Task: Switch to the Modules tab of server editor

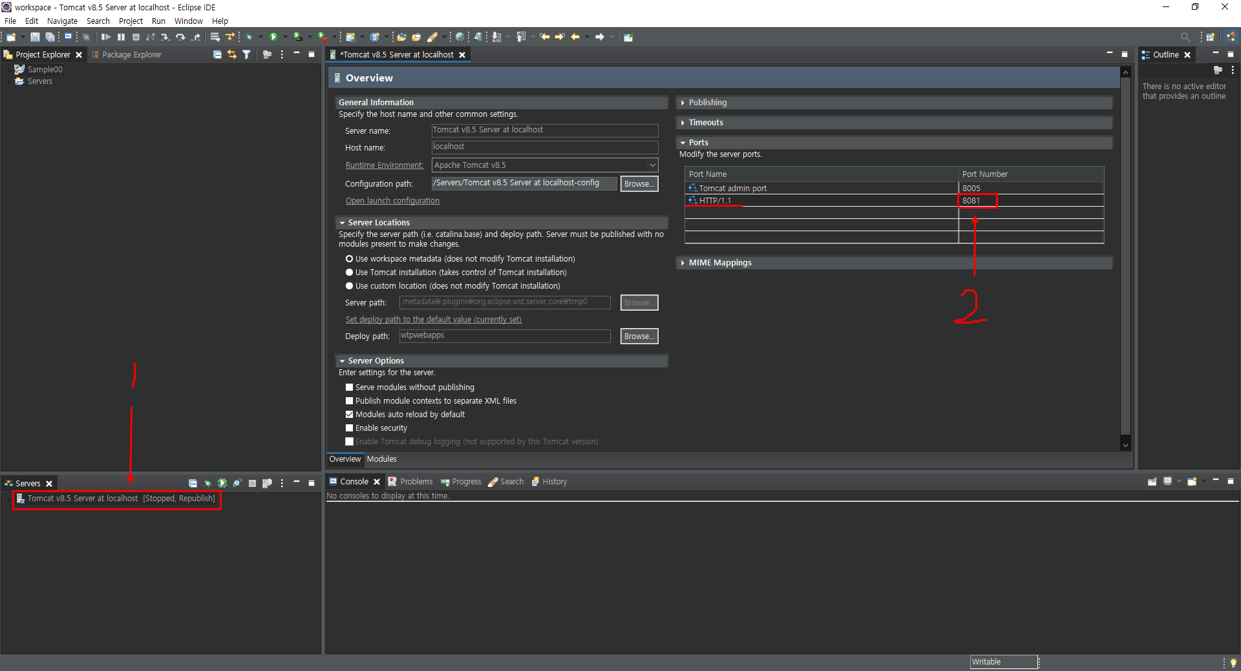Action: point(381,459)
